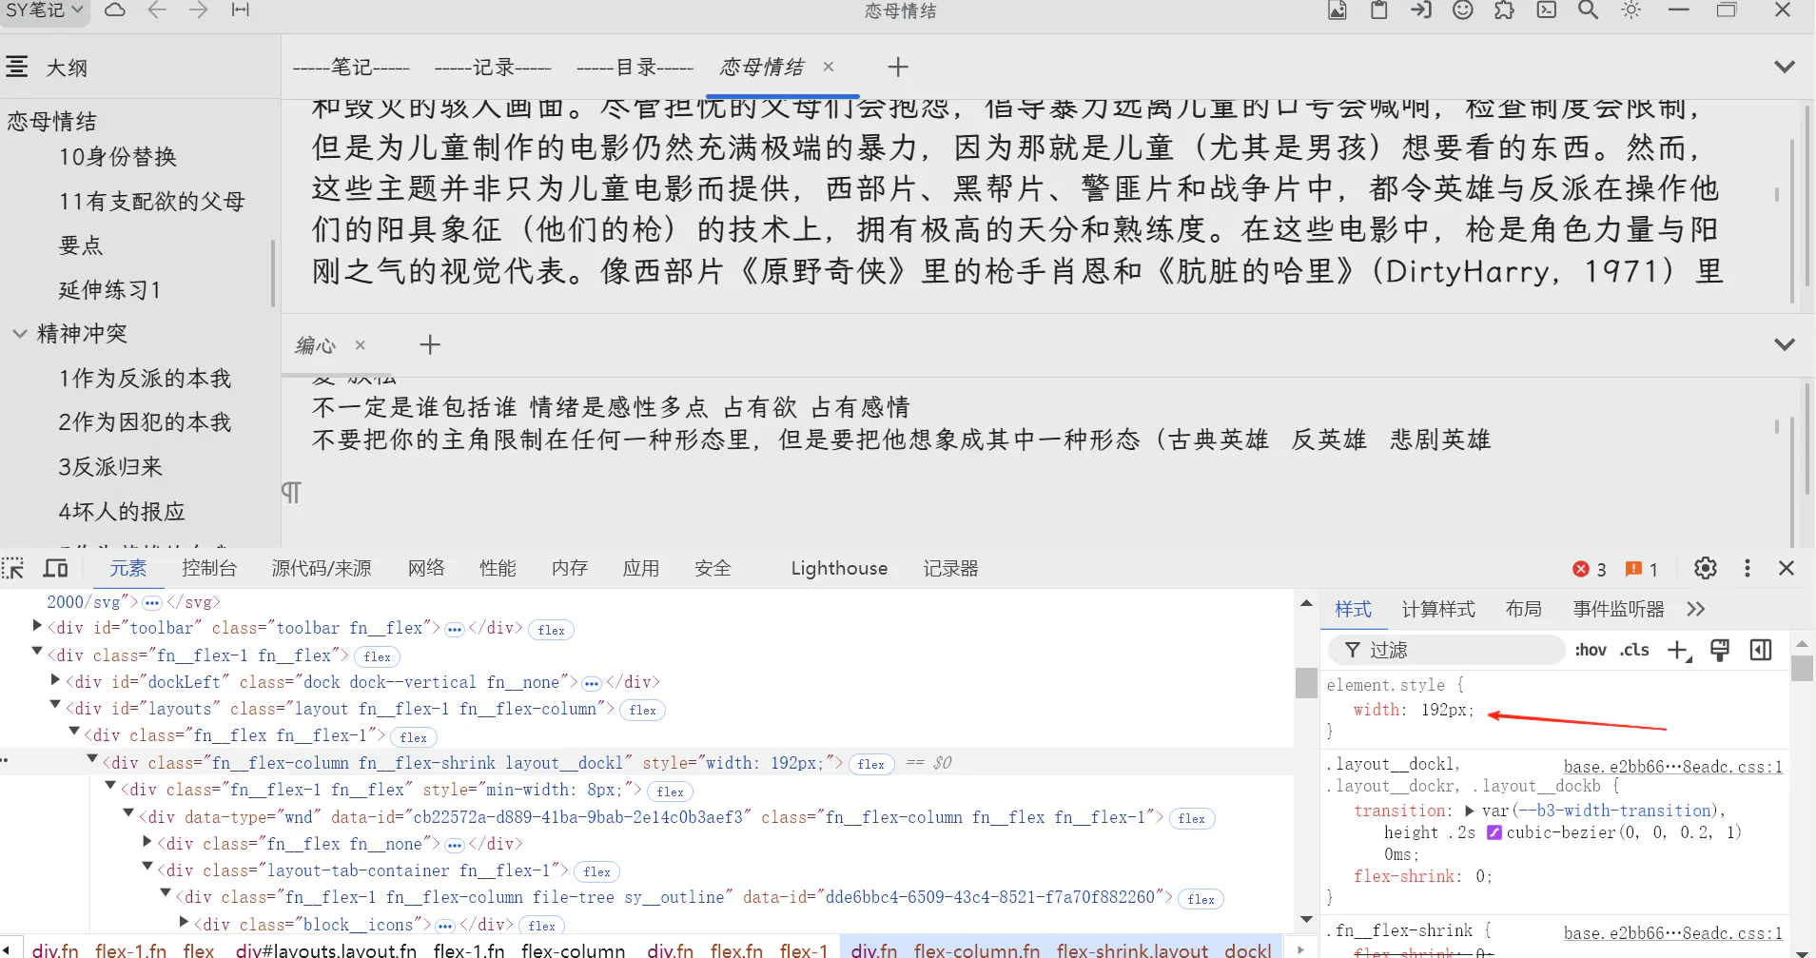Image resolution: width=1816 pixels, height=958 pixels.
Task: Expand the div id="toolbar" node
Action: pyautogui.click(x=37, y=625)
